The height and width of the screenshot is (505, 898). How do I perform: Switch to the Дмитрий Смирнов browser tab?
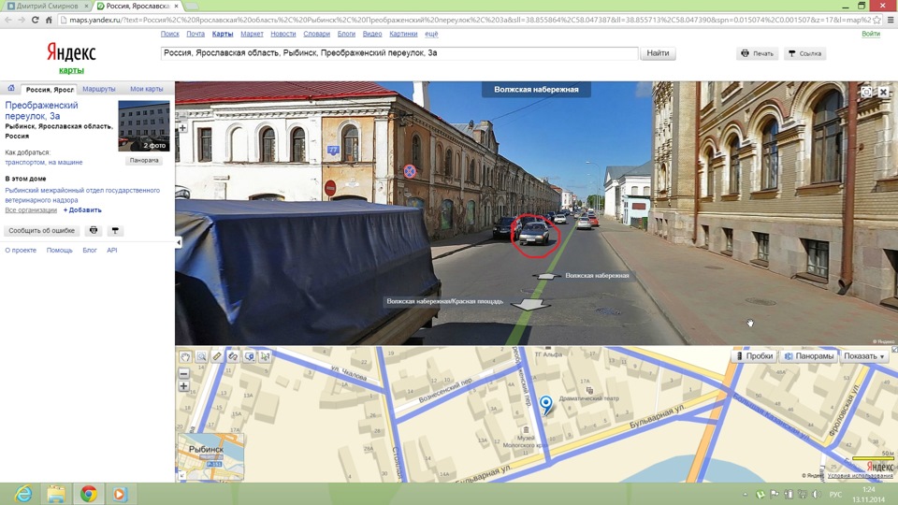(47, 6)
